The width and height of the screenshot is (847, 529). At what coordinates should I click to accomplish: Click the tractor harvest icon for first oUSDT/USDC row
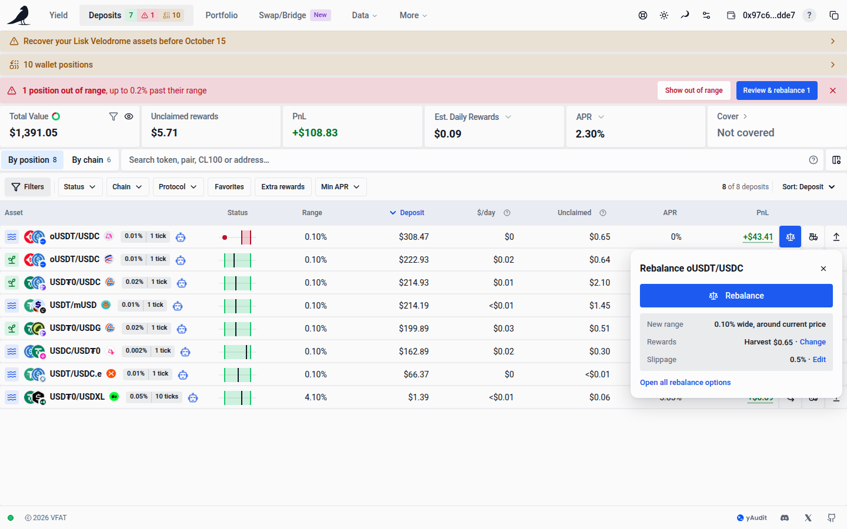(813, 237)
